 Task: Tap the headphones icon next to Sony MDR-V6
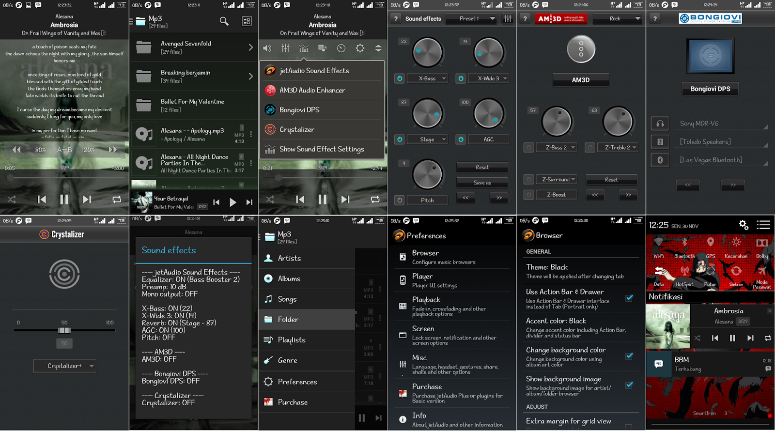[x=660, y=123]
